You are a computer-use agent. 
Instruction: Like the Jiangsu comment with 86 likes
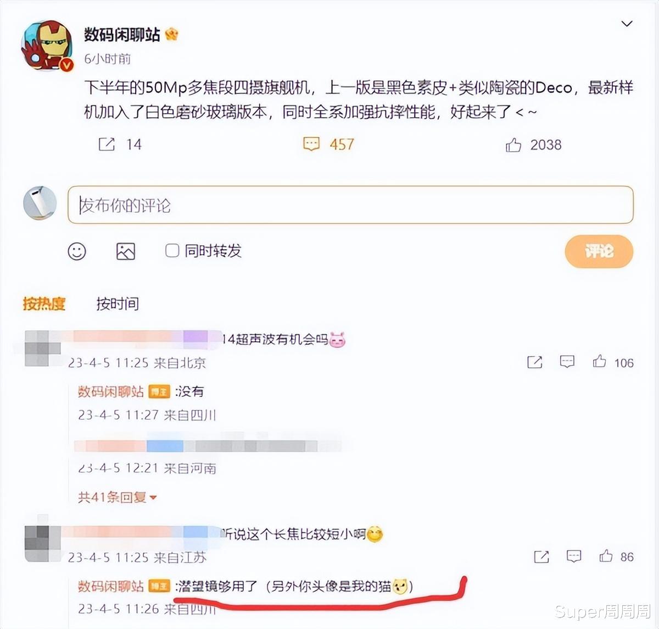point(606,556)
